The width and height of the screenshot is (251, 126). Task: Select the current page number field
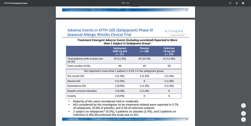click(123, 3)
